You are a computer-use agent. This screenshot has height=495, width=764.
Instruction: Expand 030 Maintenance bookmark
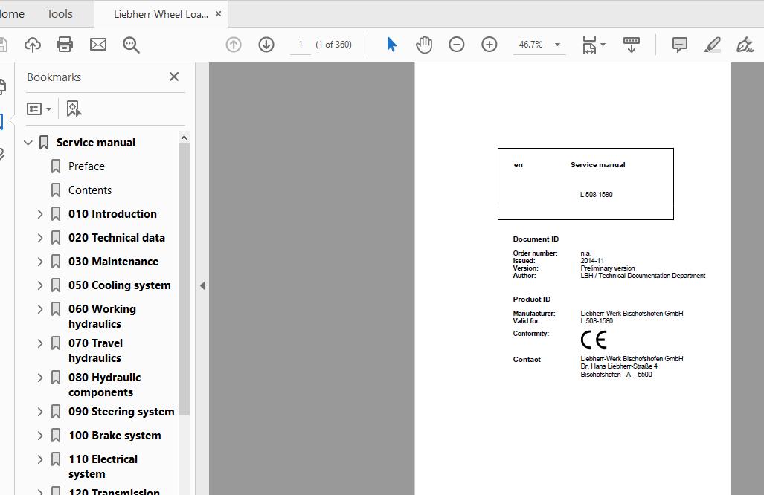coord(40,262)
